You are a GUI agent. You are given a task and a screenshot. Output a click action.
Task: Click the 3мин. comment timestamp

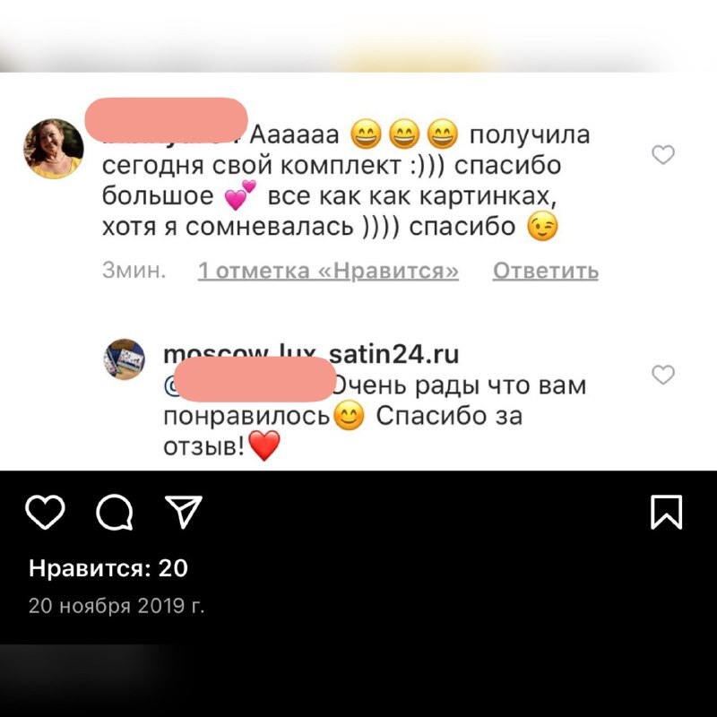point(134,271)
